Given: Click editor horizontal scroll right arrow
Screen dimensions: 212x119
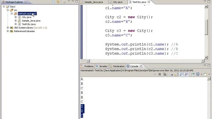Looking at the screenshot, I should (x=203, y=61).
